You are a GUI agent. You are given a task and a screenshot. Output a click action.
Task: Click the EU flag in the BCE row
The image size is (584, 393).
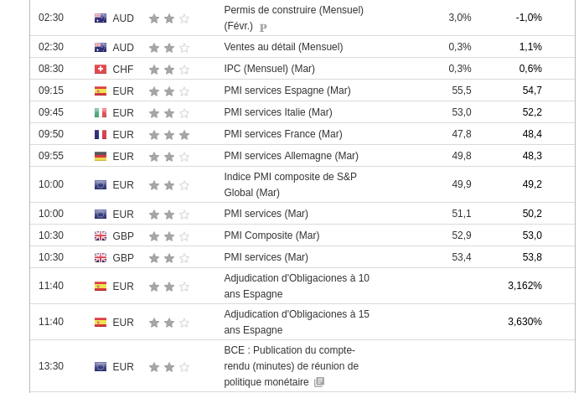point(101,366)
